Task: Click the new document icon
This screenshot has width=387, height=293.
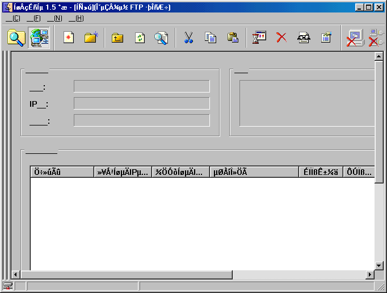Action: tap(69, 38)
